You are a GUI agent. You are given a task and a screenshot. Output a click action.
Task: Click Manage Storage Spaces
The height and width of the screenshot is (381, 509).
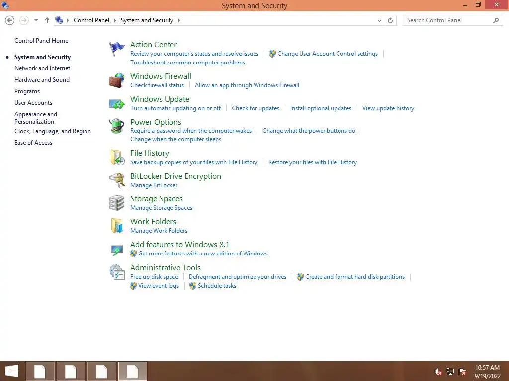coord(162,208)
